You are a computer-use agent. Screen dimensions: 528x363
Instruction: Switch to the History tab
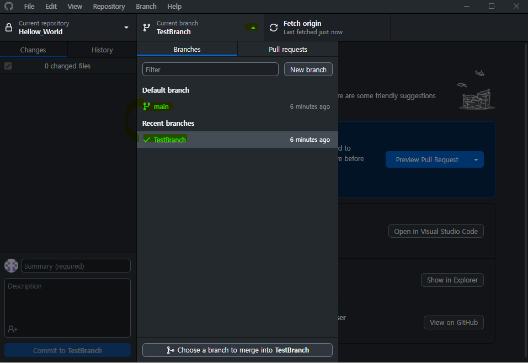coord(102,50)
